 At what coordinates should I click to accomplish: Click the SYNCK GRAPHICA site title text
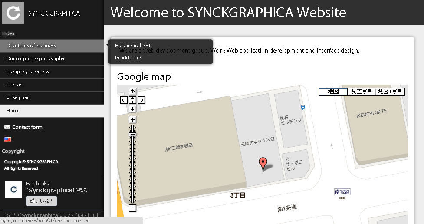[54, 13]
